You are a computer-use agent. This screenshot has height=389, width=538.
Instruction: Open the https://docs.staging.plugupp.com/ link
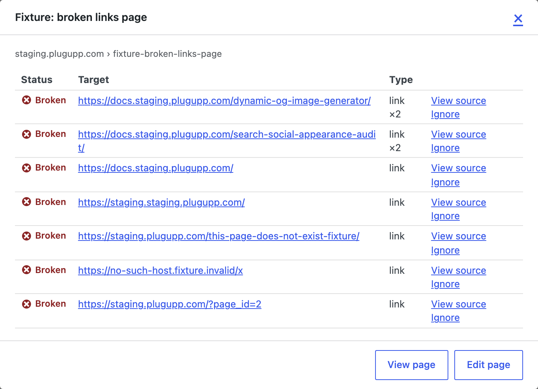pos(155,168)
